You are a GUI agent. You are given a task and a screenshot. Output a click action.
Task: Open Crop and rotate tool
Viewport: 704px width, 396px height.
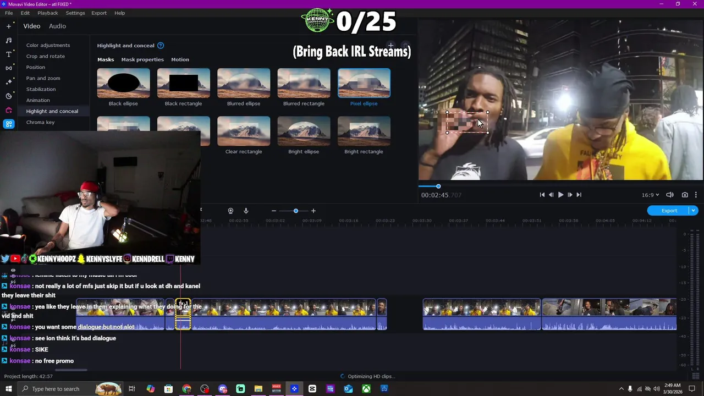pos(45,56)
